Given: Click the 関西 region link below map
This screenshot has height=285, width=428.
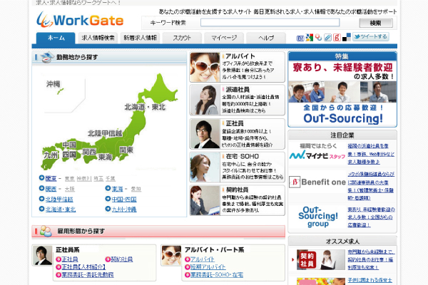Looking at the screenshot, I should coord(51,189).
